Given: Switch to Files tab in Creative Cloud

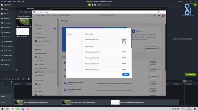Looking at the screenshot, I should coord(48,16).
